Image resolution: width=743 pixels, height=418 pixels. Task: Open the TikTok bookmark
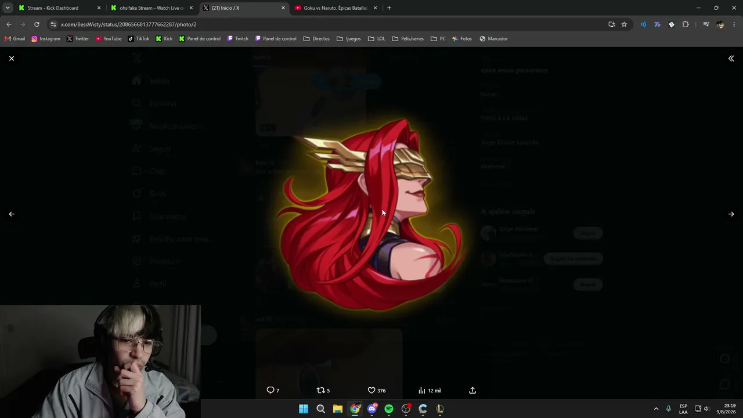[139, 39]
